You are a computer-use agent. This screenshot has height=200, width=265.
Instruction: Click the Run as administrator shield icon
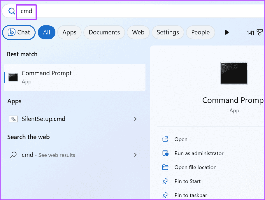165,153
